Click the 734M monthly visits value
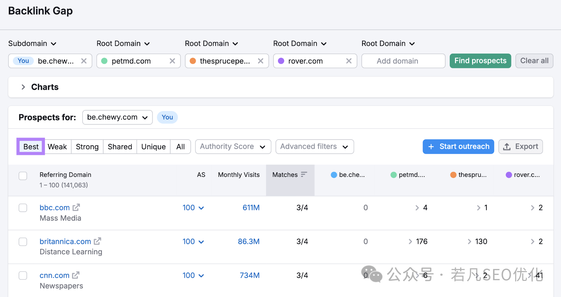 (250, 276)
